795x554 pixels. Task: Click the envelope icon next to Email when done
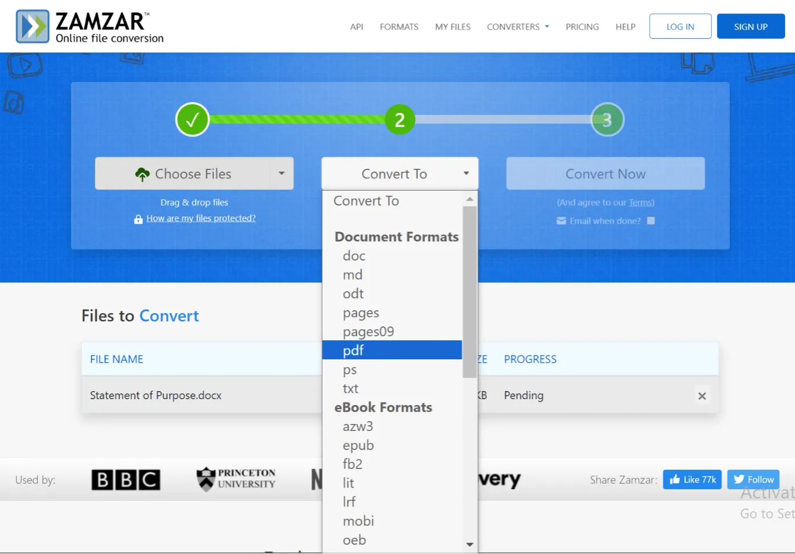click(561, 221)
